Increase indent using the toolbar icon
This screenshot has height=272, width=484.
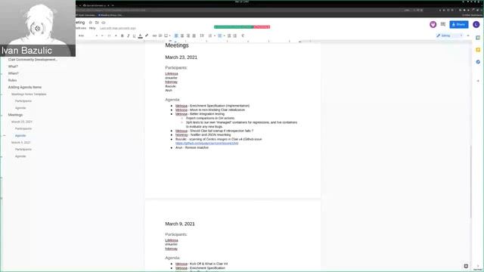[x=235, y=36]
